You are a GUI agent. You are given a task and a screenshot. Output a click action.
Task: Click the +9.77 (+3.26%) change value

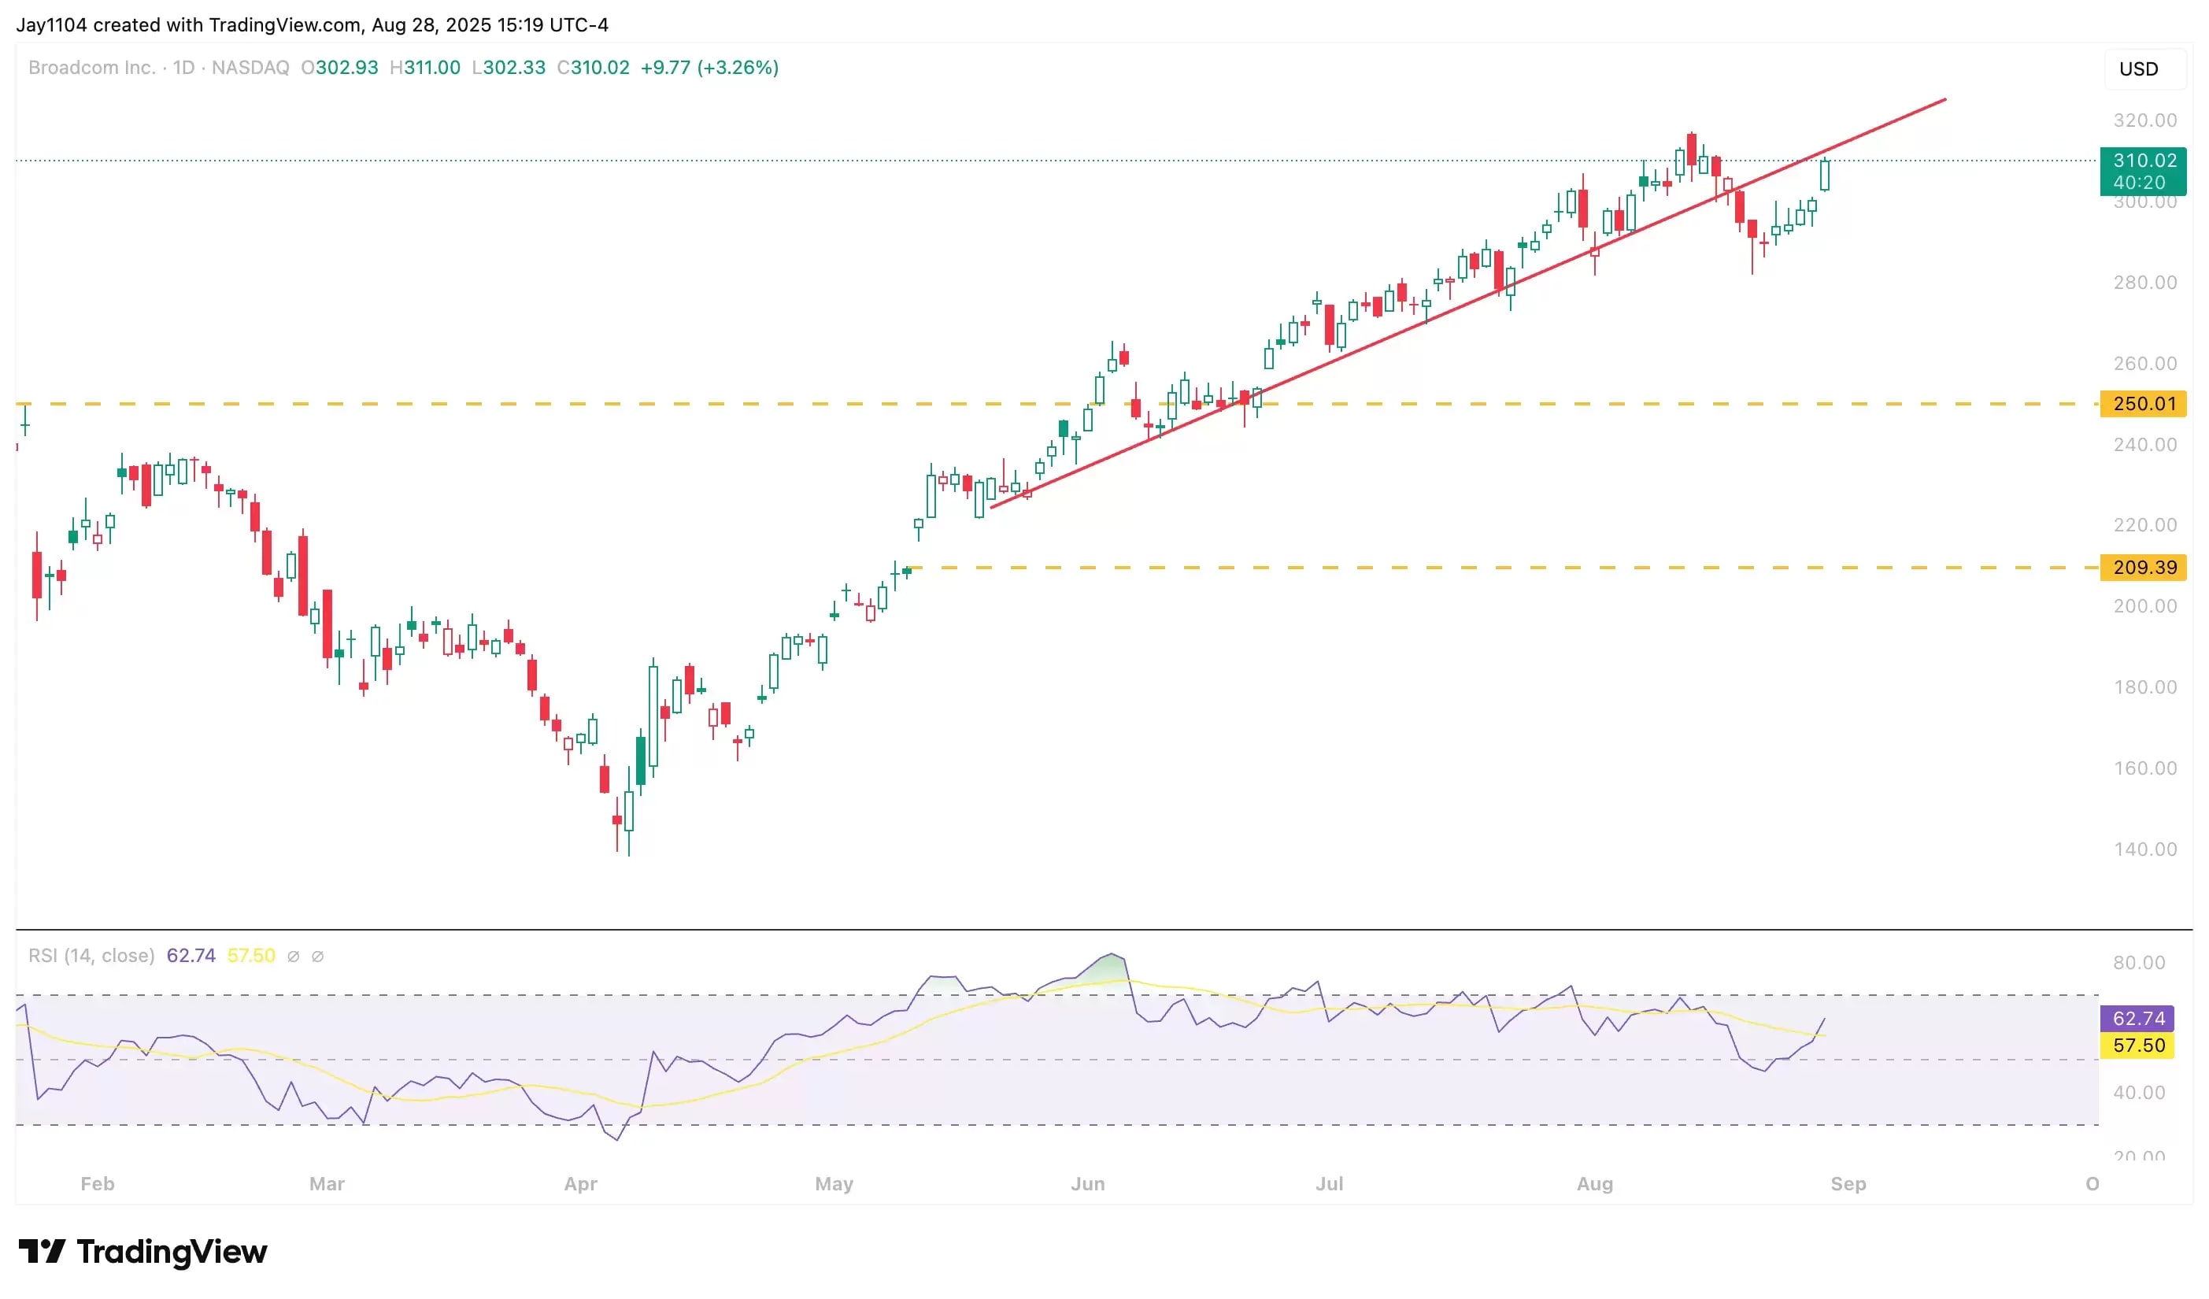coord(709,68)
